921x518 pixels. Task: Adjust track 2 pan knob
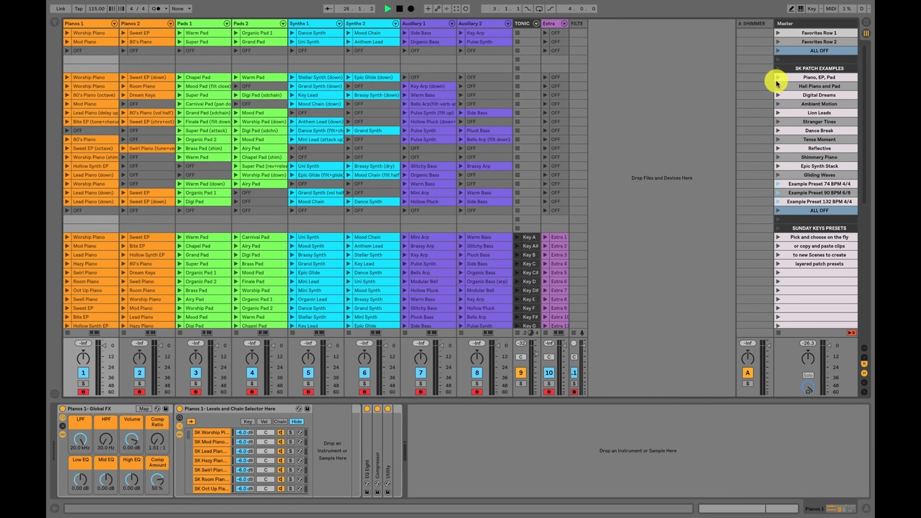[x=139, y=358]
